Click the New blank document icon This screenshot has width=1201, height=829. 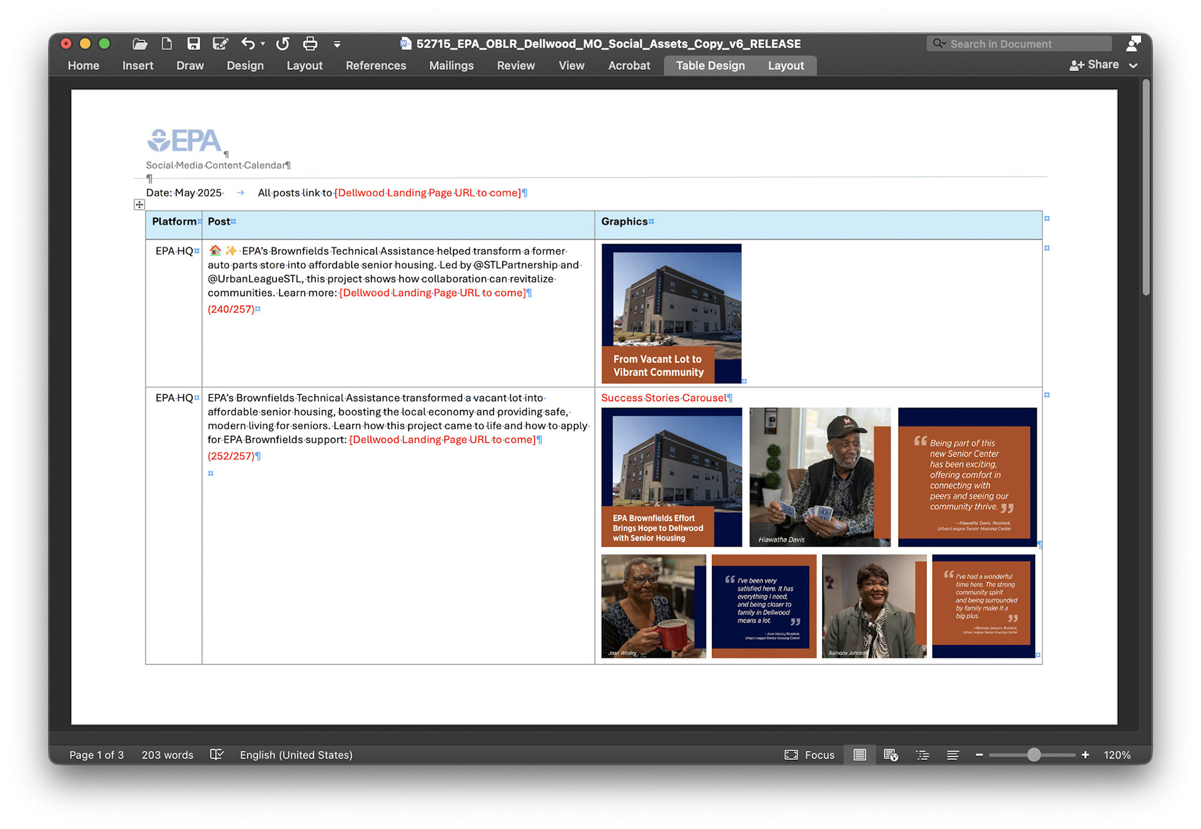coord(166,44)
